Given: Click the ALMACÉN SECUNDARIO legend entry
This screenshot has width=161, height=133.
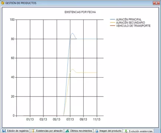Looking at the screenshot, I should (130, 23).
